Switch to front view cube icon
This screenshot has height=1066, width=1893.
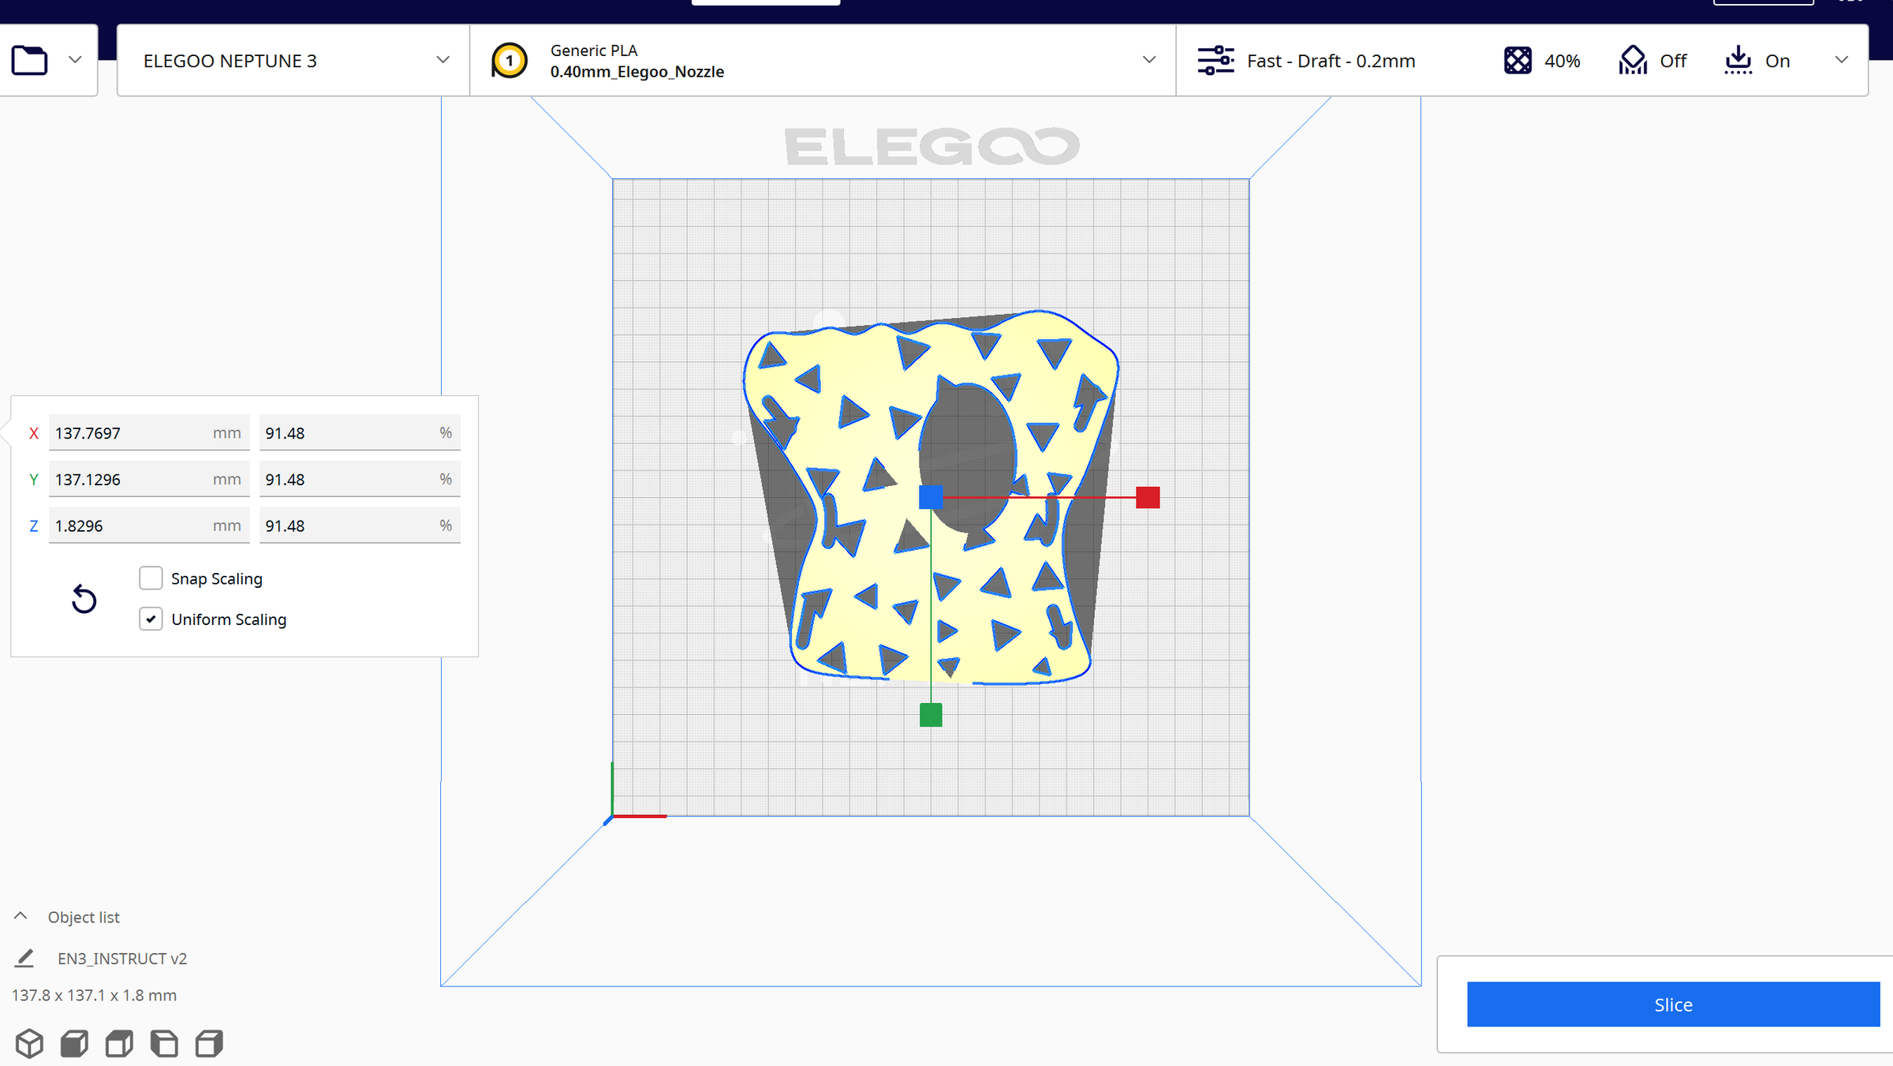click(x=74, y=1043)
